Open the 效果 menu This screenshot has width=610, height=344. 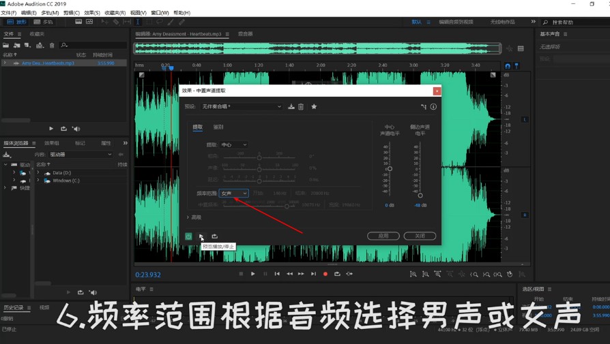tap(92, 13)
